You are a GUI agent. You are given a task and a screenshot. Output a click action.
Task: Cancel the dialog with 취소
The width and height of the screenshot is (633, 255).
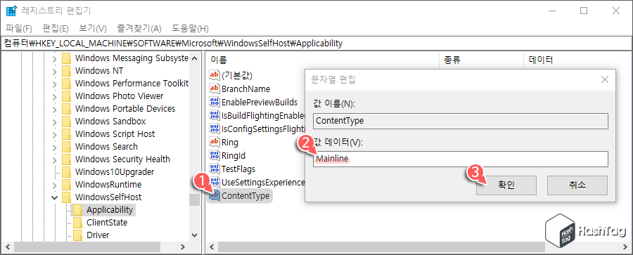tap(577, 185)
